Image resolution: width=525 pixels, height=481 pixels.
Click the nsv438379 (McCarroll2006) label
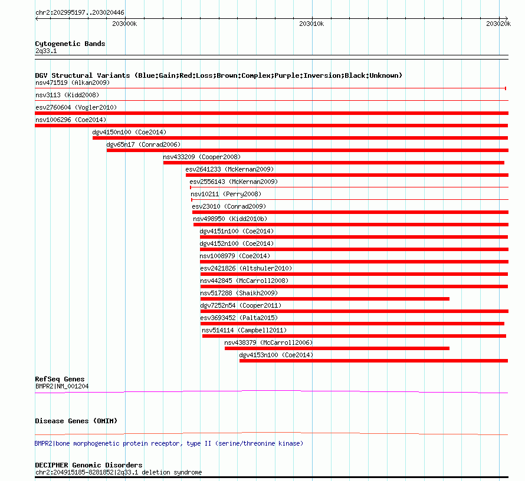pos(268,342)
